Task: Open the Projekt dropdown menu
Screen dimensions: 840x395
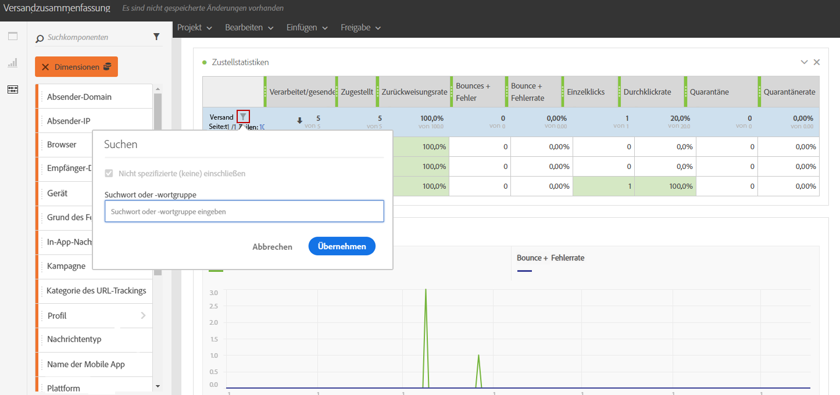Action: click(195, 27)
